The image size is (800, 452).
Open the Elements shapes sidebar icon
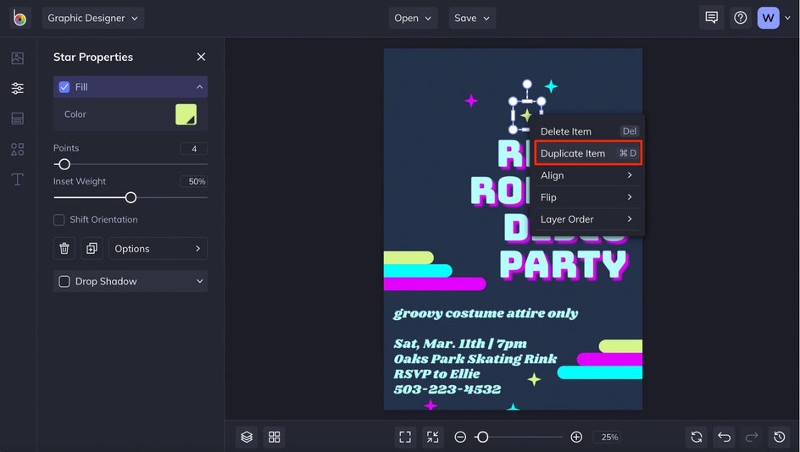click(x=17, y=149)
